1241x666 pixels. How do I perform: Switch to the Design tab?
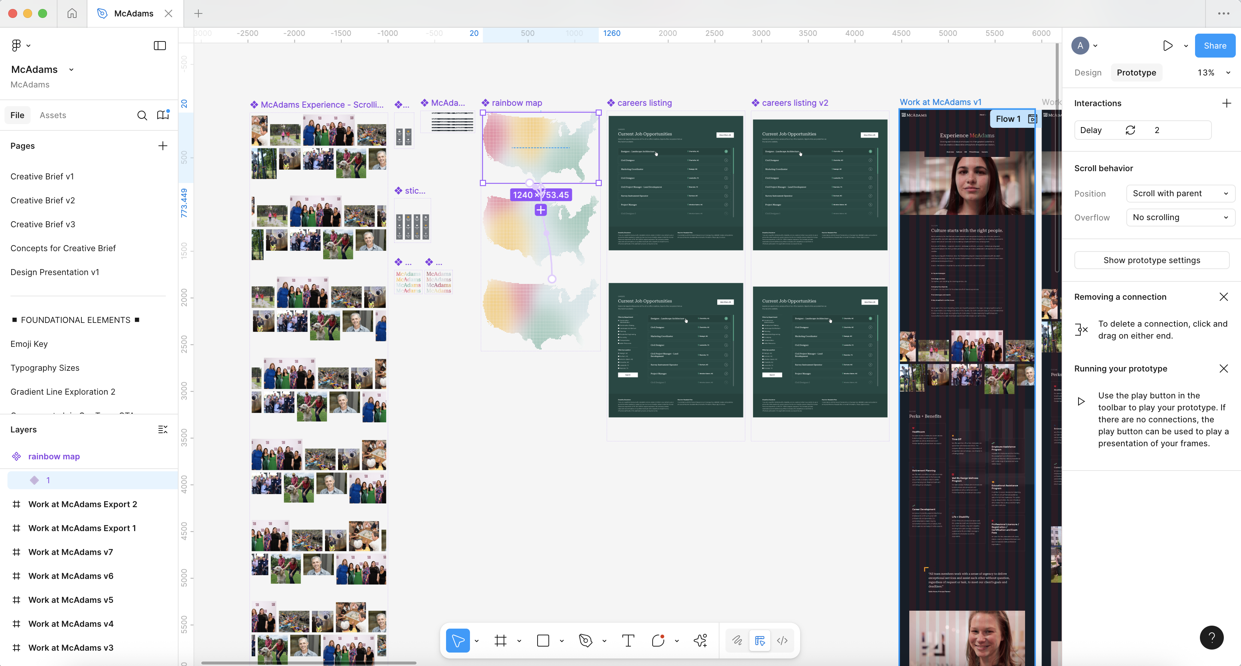pos(1087,73)
